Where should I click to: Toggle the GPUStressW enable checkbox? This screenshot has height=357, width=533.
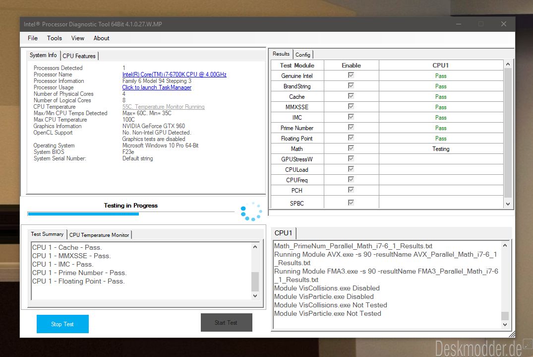coord(351,158)
